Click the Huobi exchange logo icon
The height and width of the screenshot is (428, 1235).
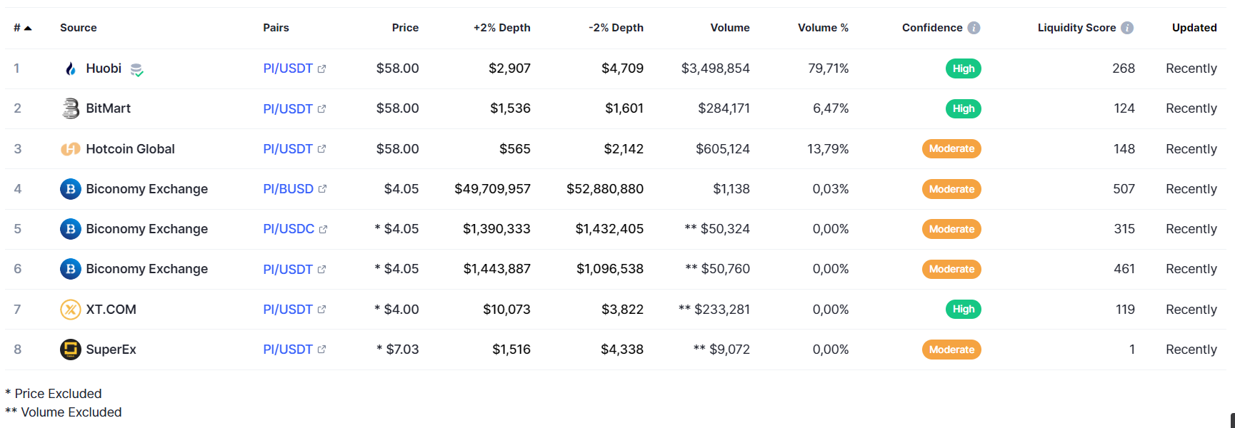[x=70, y=69]
